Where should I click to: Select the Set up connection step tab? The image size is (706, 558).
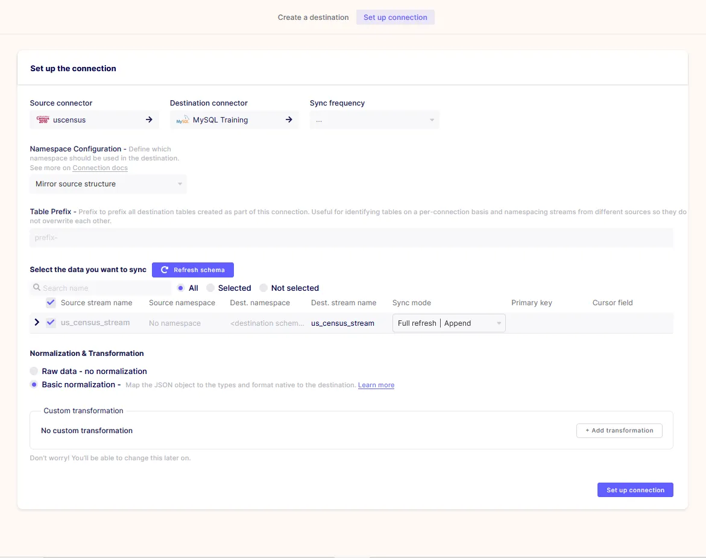396,17
